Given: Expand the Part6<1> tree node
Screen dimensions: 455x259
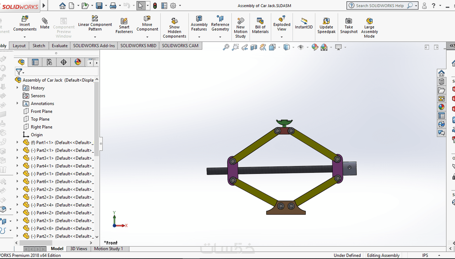Looking at the screenshot, I should pyautogui.click(x=17, y=181).
